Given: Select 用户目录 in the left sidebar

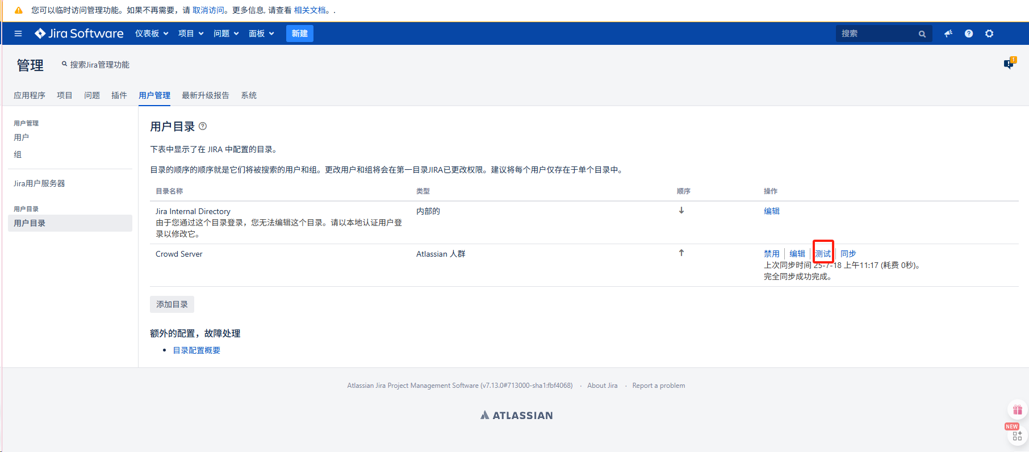Looking at the screenshot, I should point(70,223).
